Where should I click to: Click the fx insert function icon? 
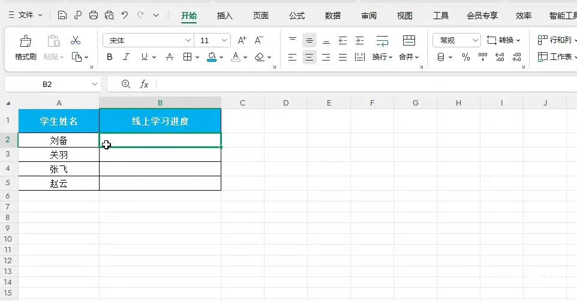pos(144,85)
